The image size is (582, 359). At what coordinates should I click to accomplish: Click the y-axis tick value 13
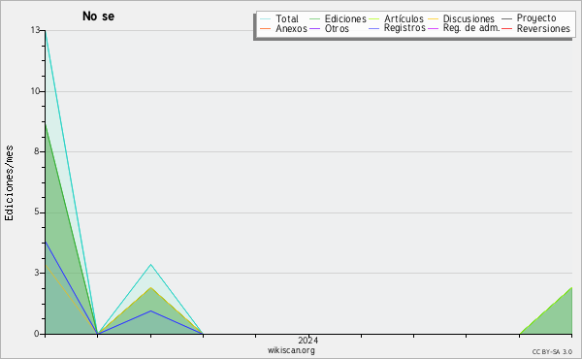click(35, 30)
